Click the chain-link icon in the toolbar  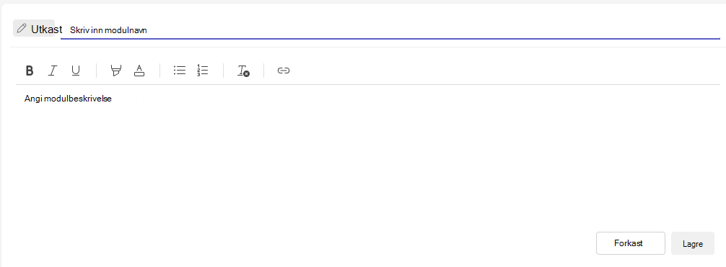pyautogui.click(x=284, y=71)
